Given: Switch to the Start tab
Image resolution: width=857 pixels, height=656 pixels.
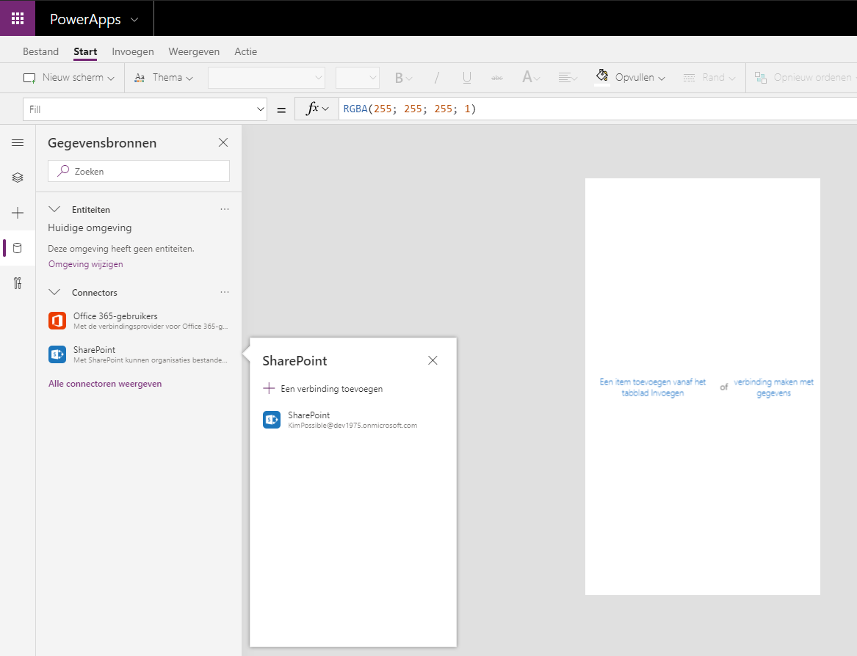Looking at the screenshot, I should coord(85,51).
